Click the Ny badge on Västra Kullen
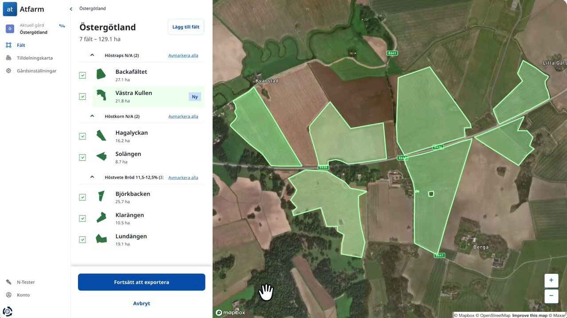This screenshot has height=318, width=567. pos(195,97)
